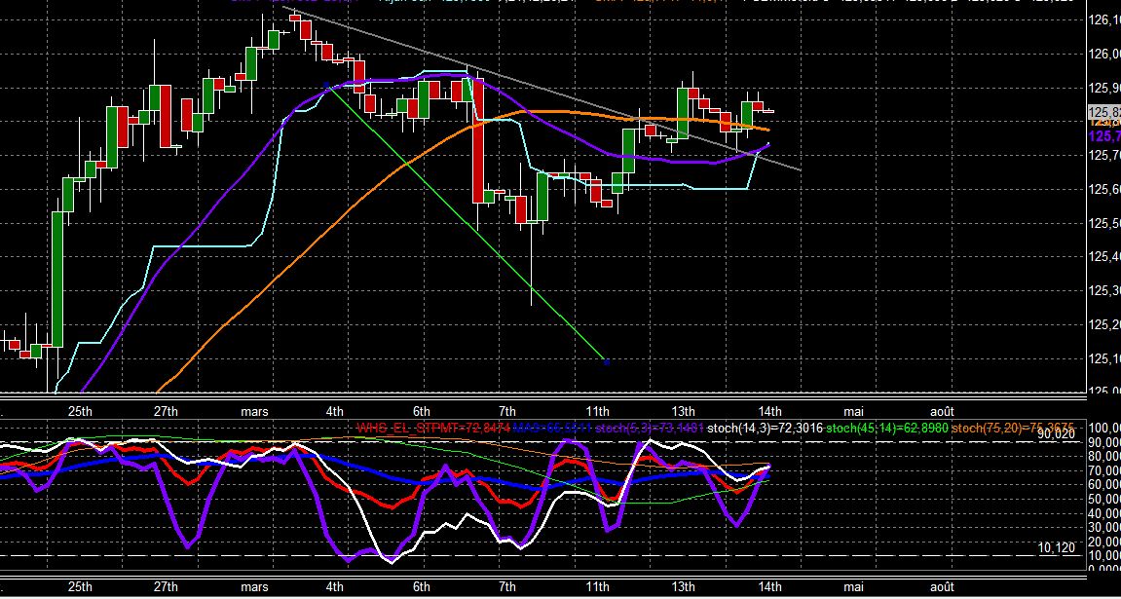This screenshot has width=1121, height=599.
Task: Click the '7th' date on price chart axis
Action: tap(506, 411)
